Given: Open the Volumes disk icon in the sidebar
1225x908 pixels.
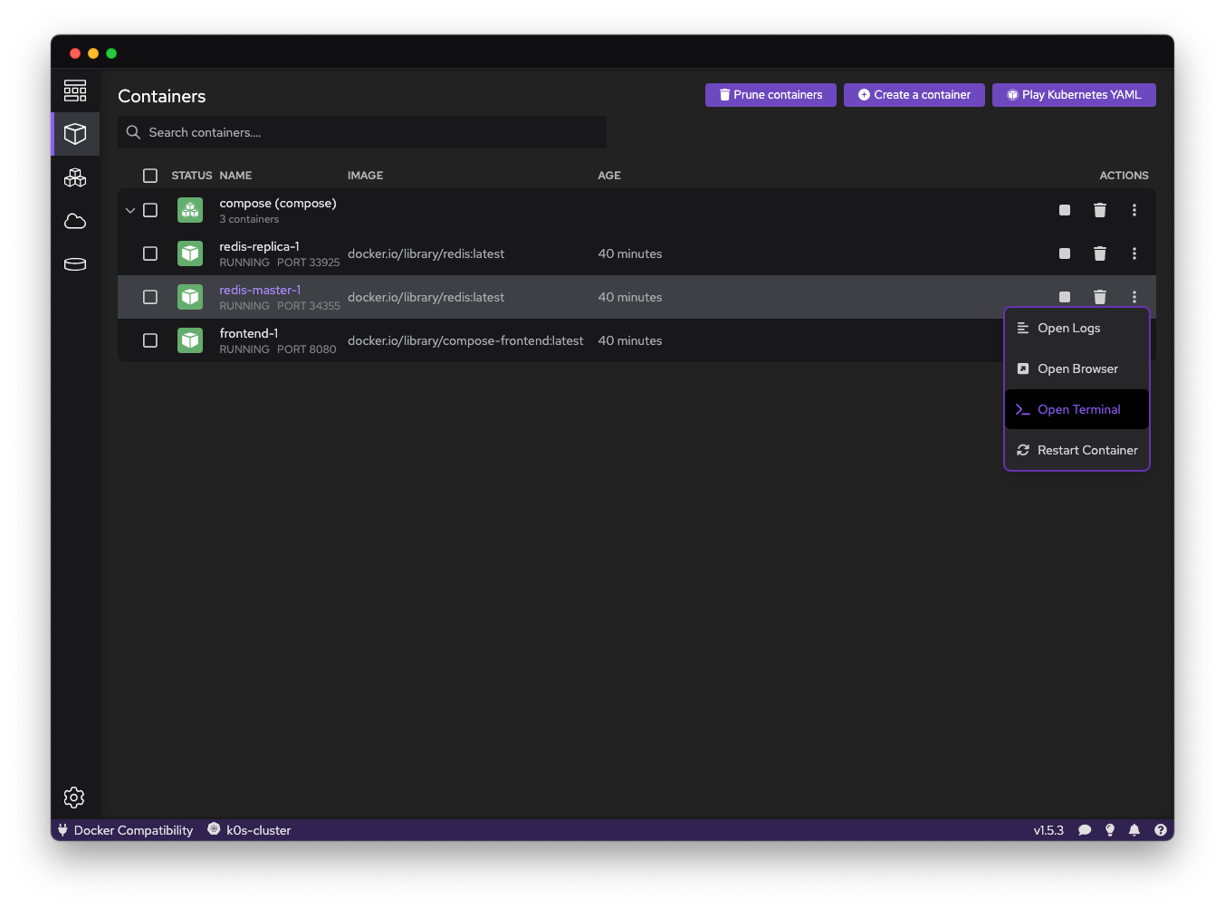Looking at the screenshot, I should (75, 264).
